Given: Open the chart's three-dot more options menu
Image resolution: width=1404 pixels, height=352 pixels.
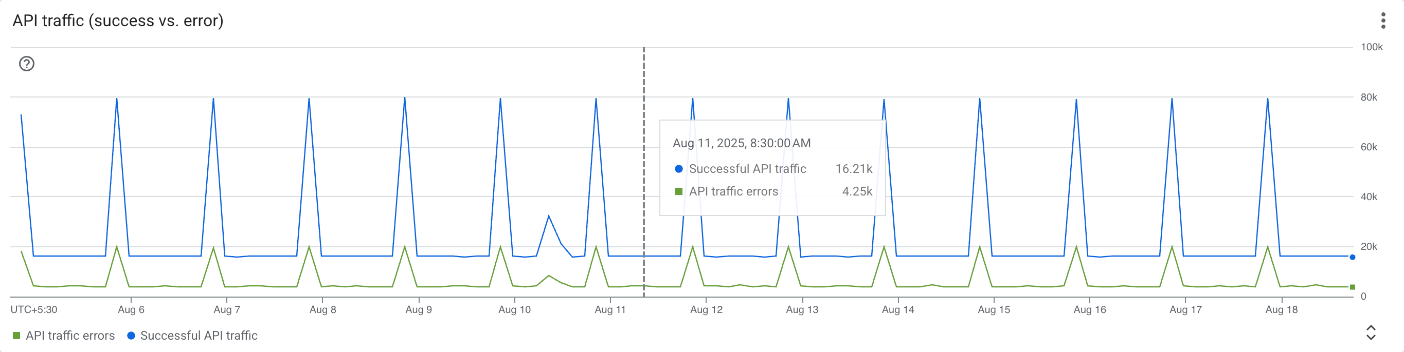Looking at the screenshot, I should pyautogui.click(x=1383, y=21).
